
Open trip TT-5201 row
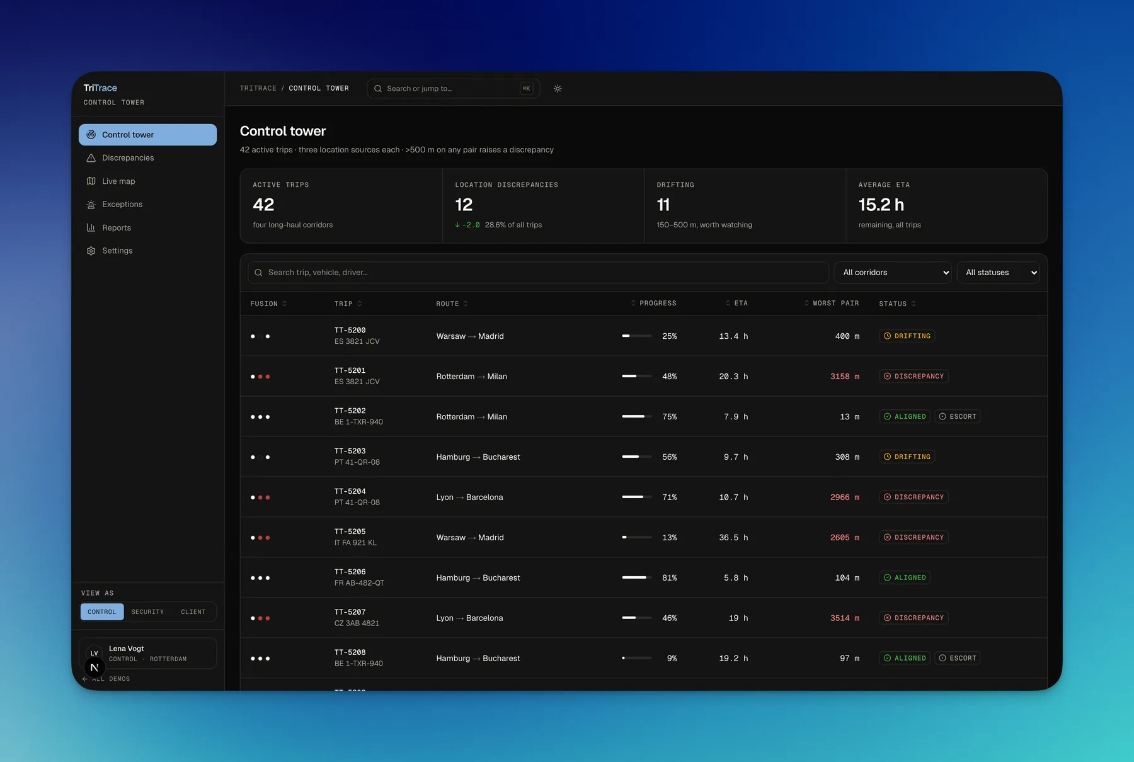click(643, 377)
